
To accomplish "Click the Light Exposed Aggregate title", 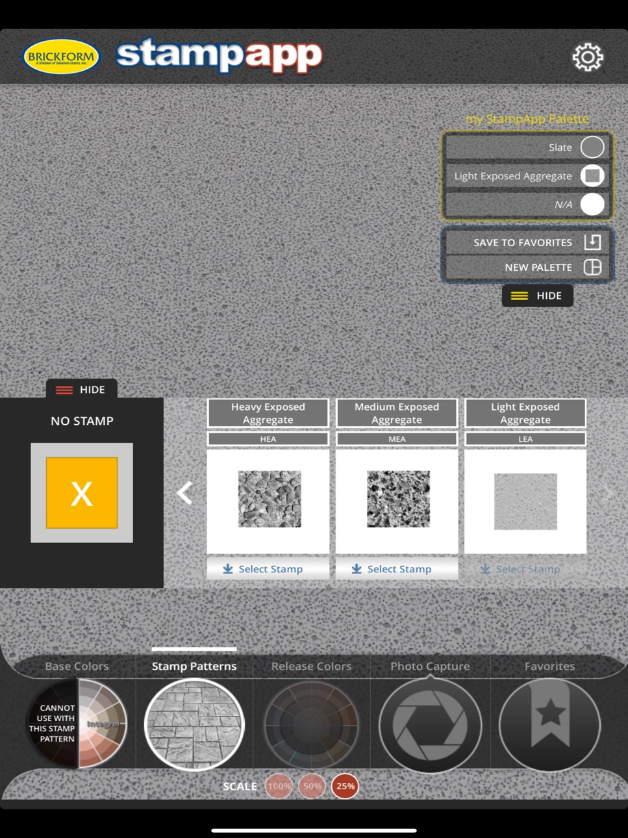I will coord(525,413).
